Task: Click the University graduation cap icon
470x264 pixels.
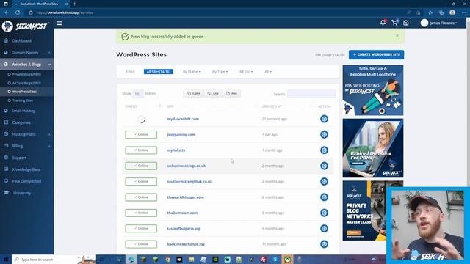Action: point(7,193)
